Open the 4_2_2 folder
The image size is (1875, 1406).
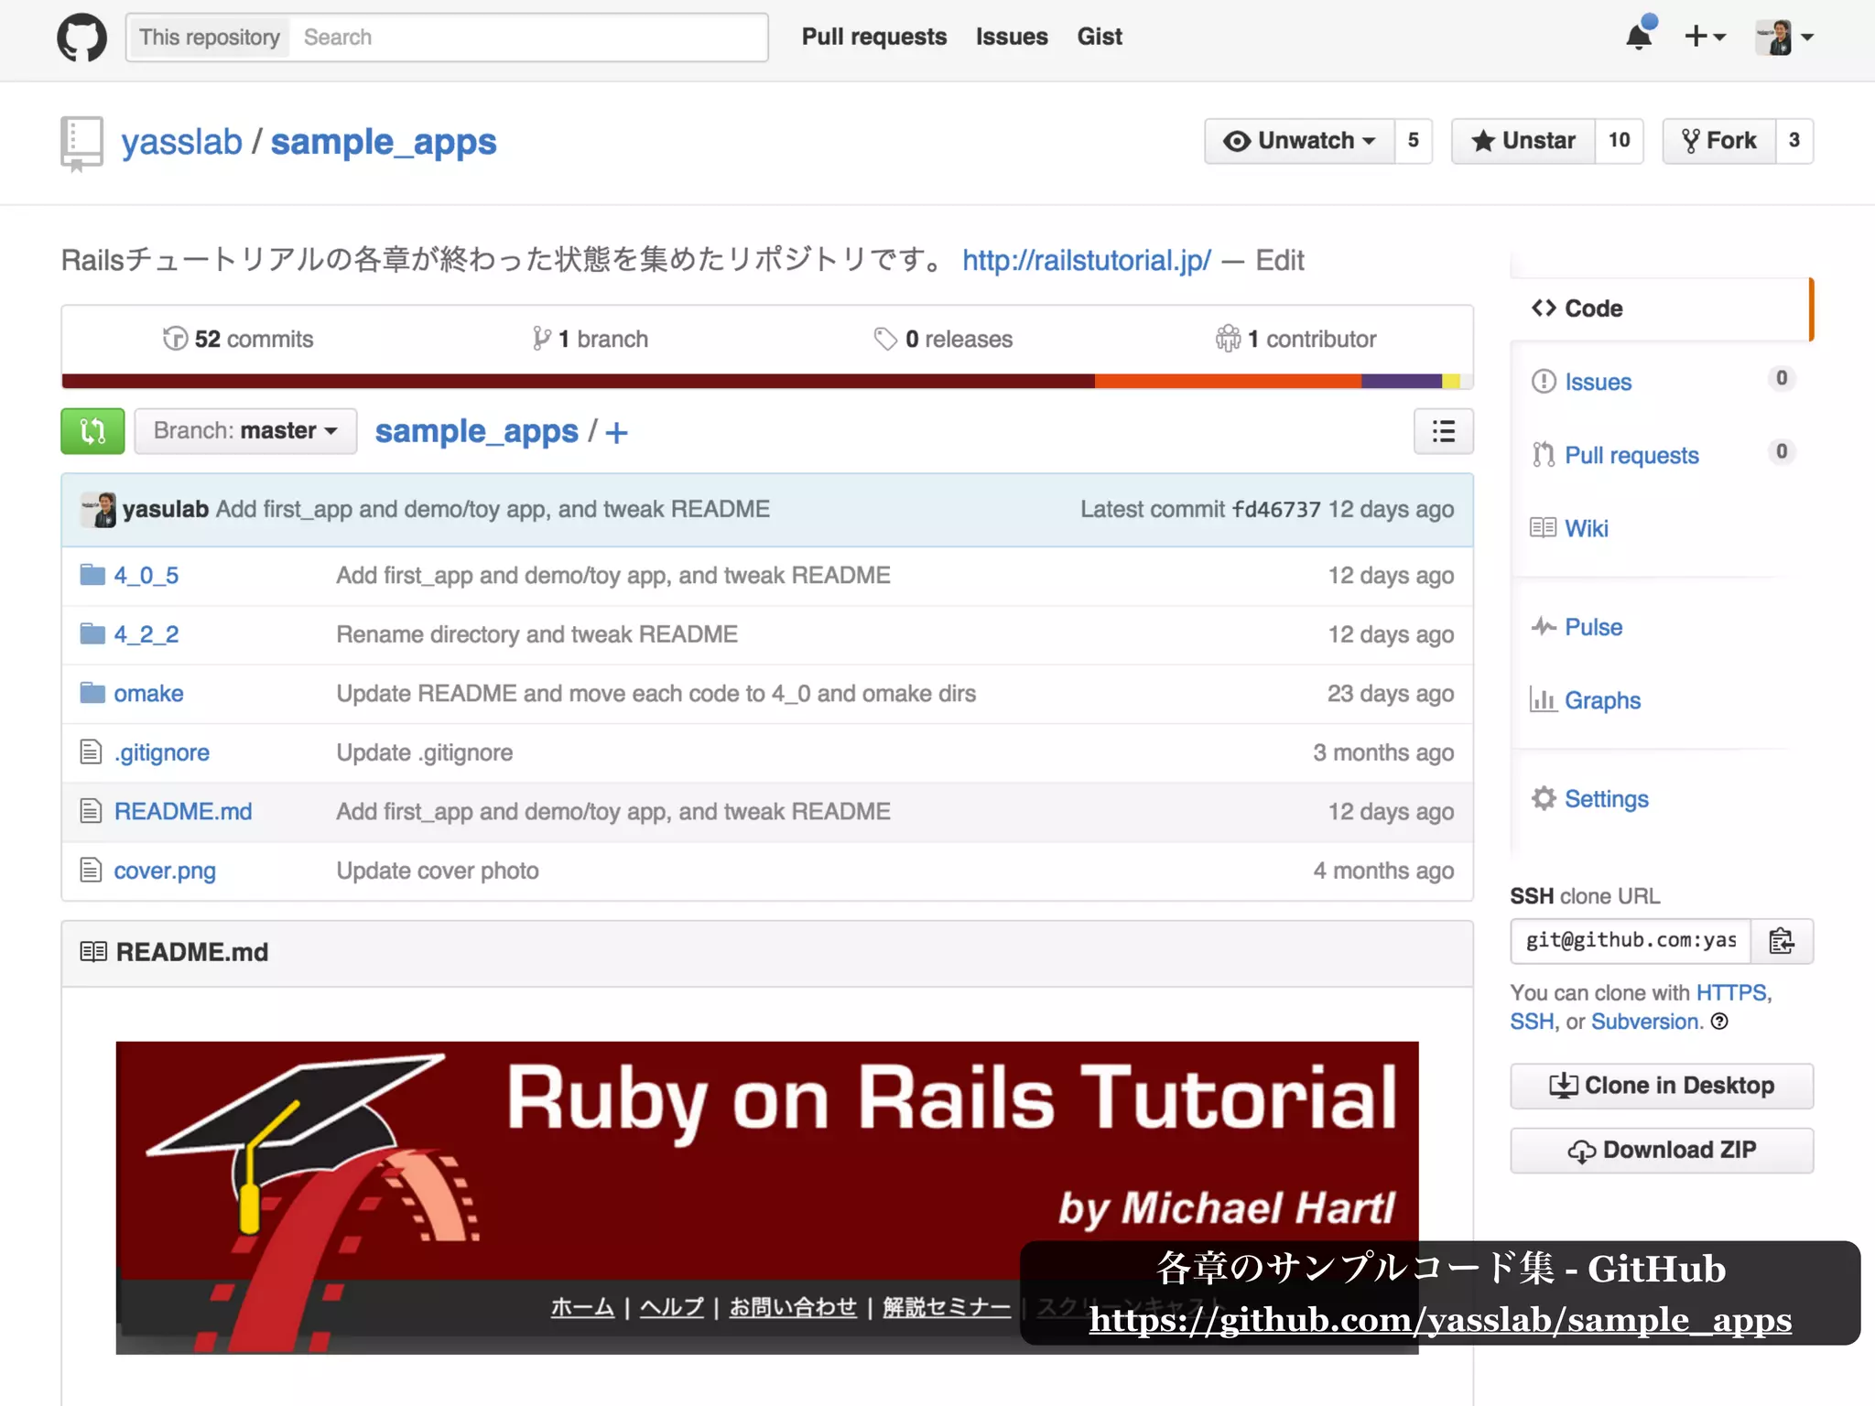pos(146,634)
